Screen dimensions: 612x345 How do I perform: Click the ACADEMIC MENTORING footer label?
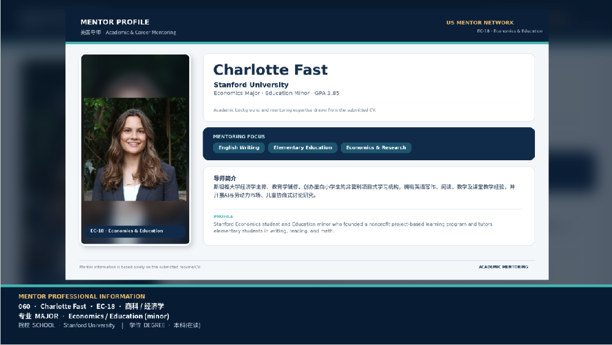coord(504,267)
